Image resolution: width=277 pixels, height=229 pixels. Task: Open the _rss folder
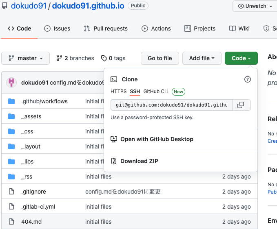pyautogui.click(x=27, y=177)
